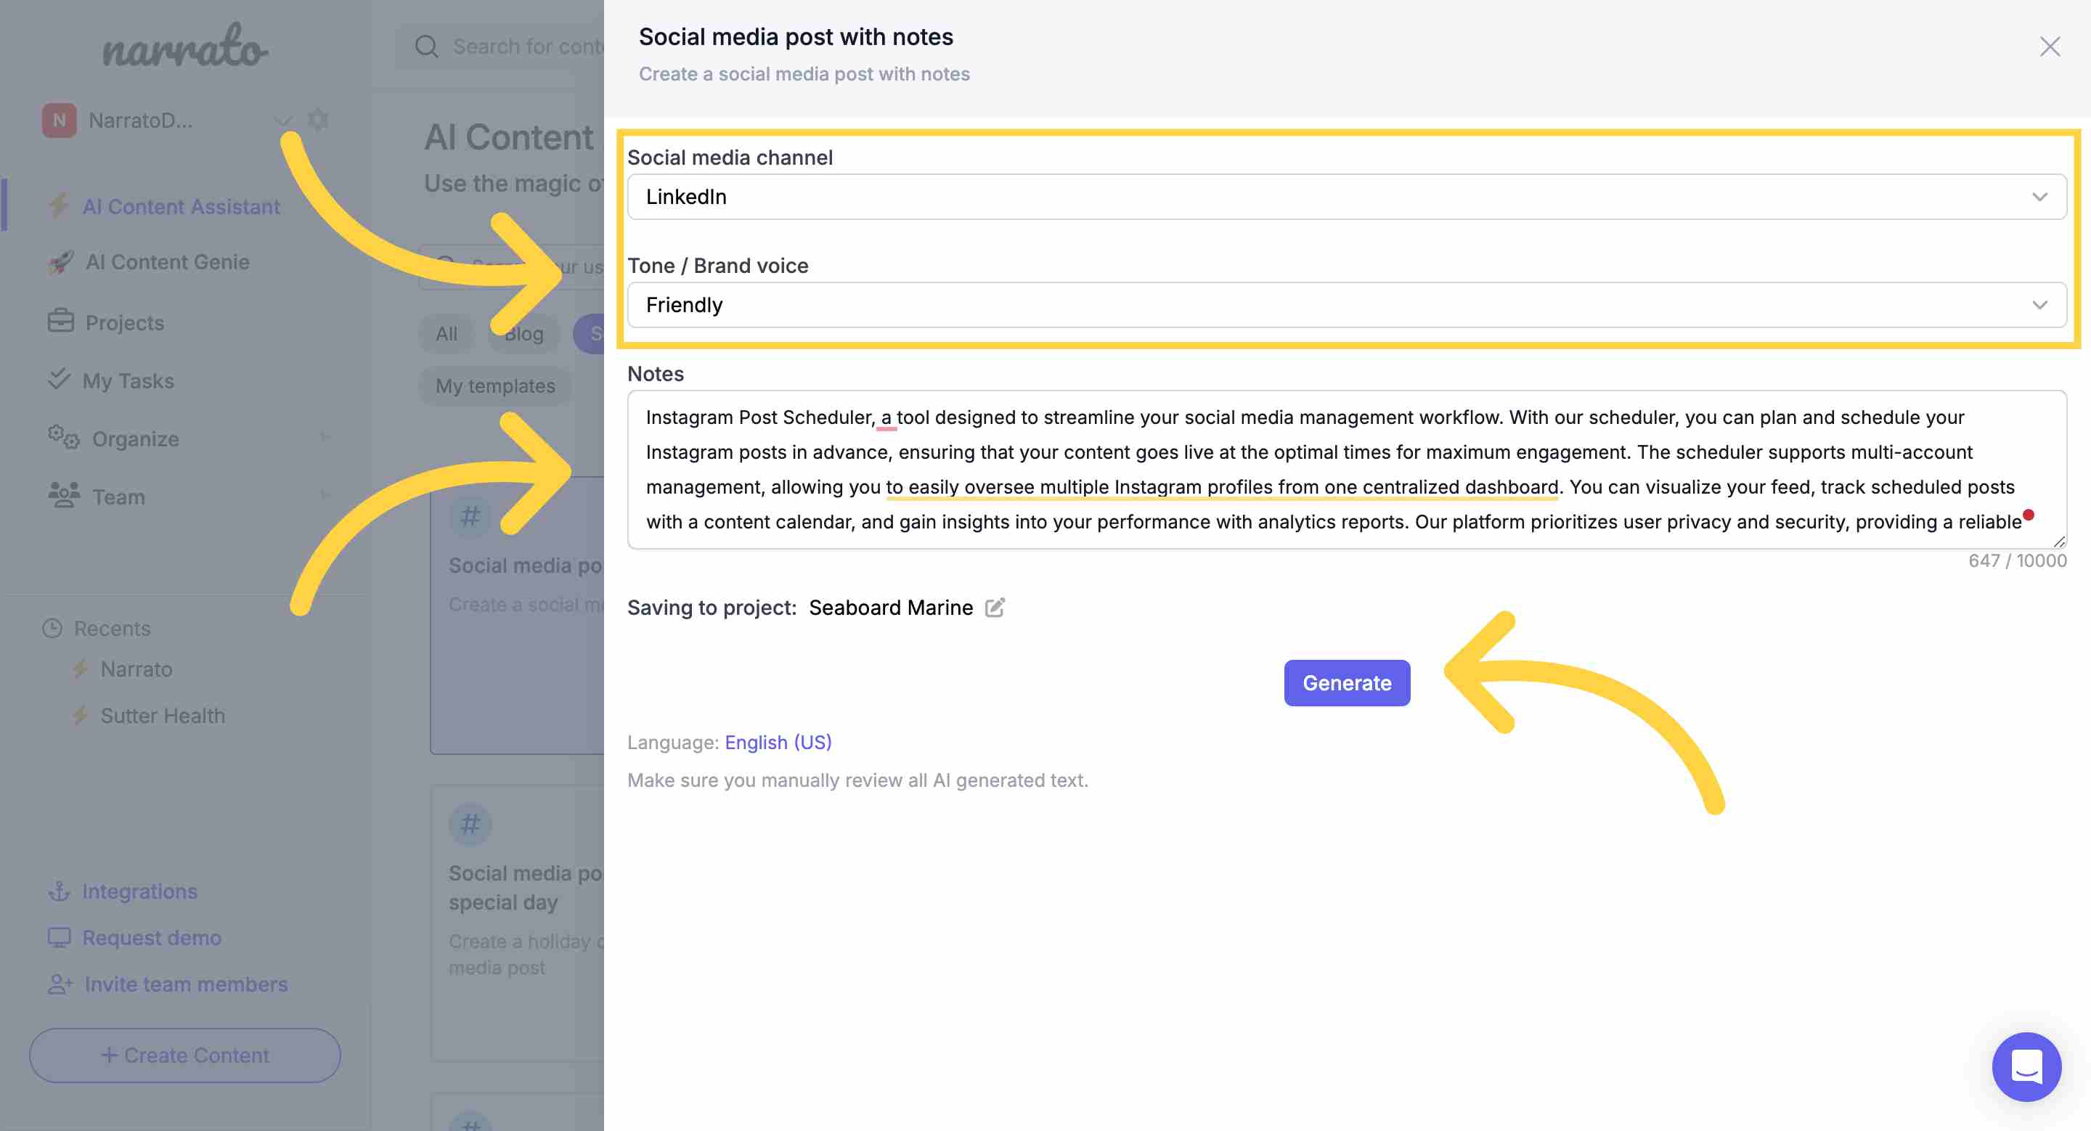Open Integrations link
2091x1131 pixels.
point(139,891)
